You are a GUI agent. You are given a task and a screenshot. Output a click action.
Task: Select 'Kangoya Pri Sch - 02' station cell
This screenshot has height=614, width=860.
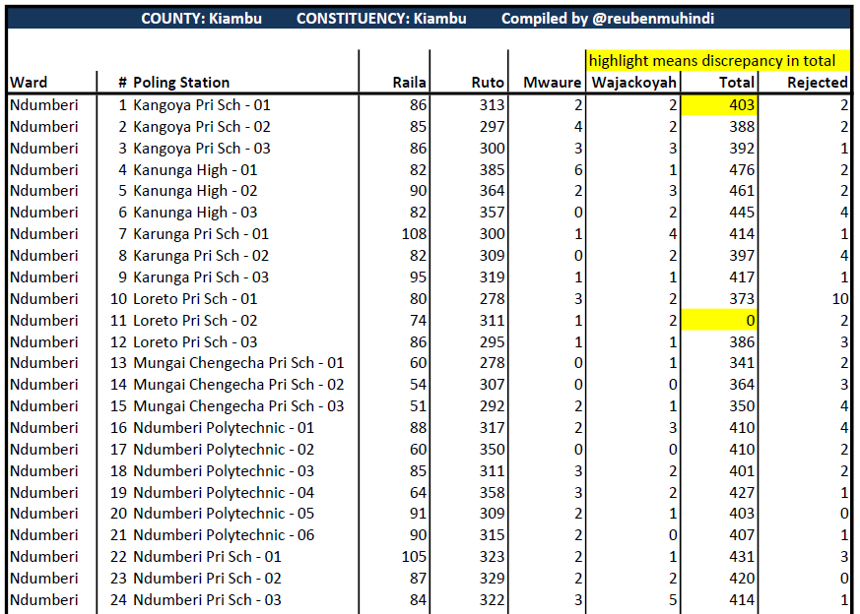point(202,127)
